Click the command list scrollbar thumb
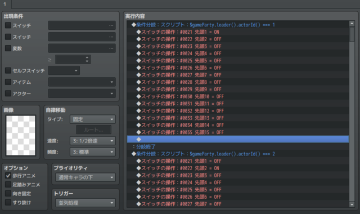360x214 pixels. 352,34
